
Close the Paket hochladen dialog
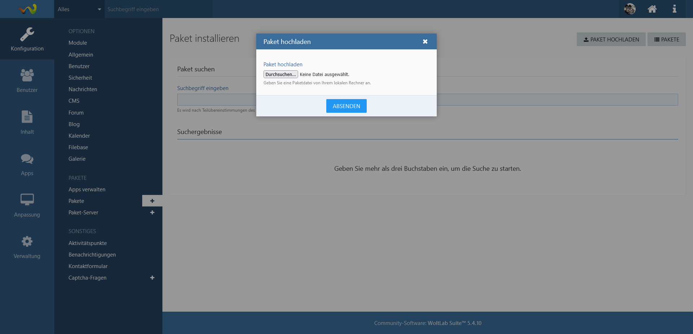click(x=425, y=42)
